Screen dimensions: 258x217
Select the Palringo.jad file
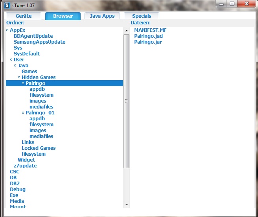click(148, 36)
